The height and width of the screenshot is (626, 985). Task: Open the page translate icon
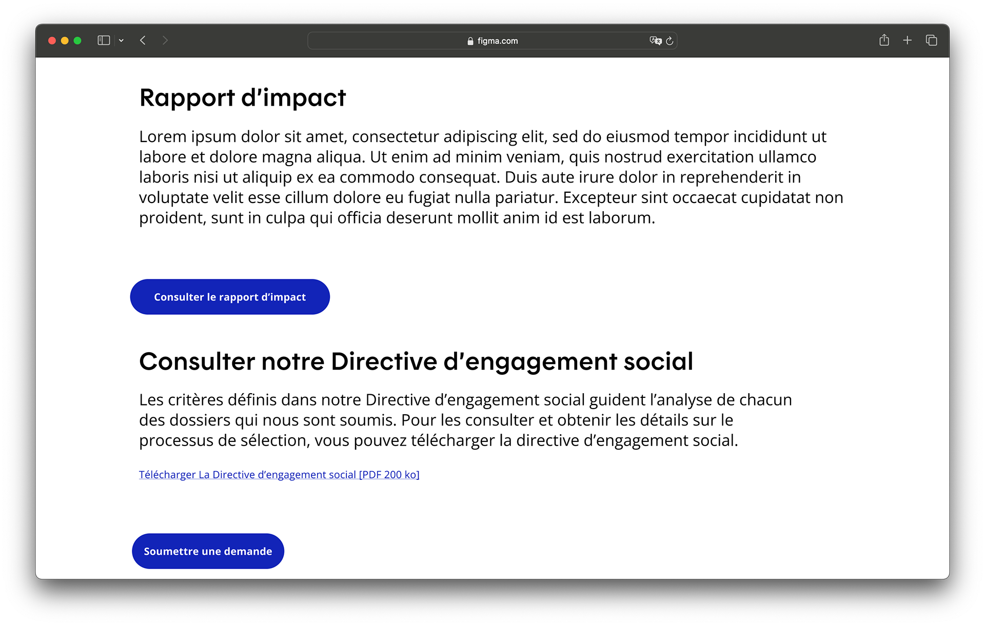click(x=655, y=41)
